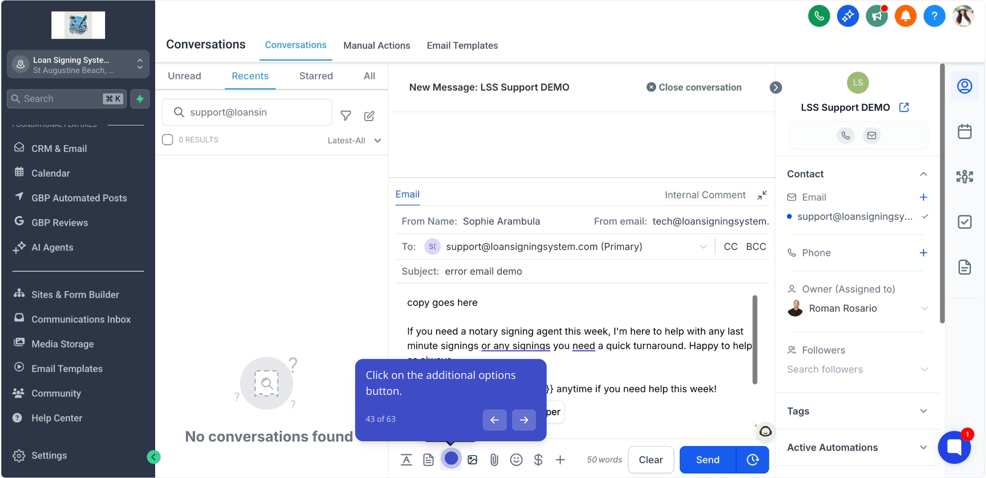Open the Latest-All sort dropdown
Viewport: 986px width, 478px height.
point(354,141)
